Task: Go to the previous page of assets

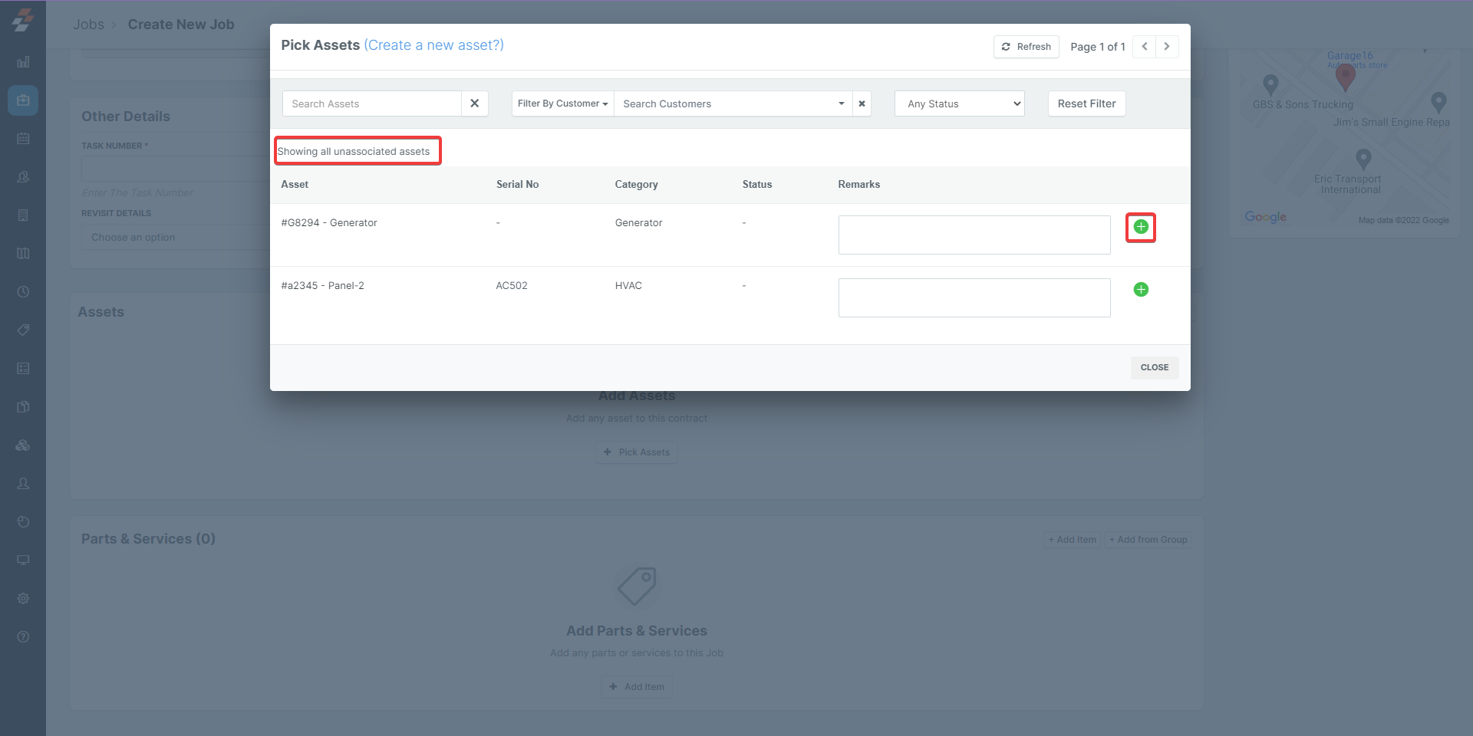Action: tap(1144, 47)
